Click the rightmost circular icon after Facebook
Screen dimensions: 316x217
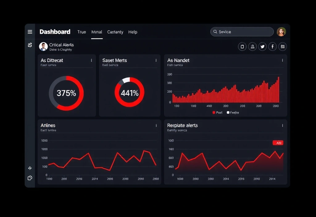[282, 47]
